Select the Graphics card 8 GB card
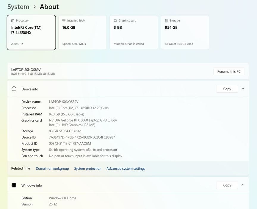This screenshot has width=257, height=209. tap(134, 33)
